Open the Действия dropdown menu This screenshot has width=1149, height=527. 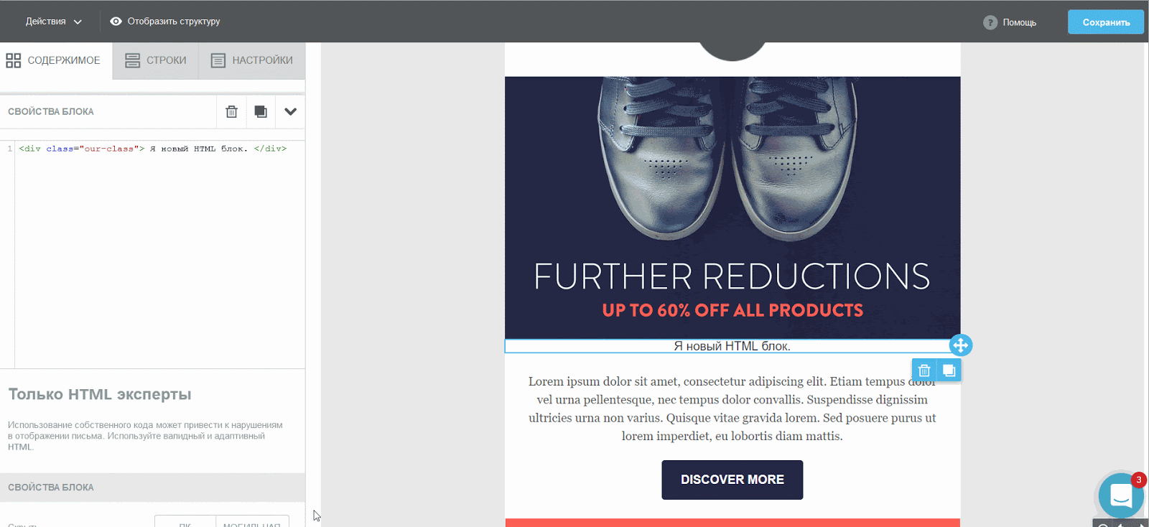54,22
